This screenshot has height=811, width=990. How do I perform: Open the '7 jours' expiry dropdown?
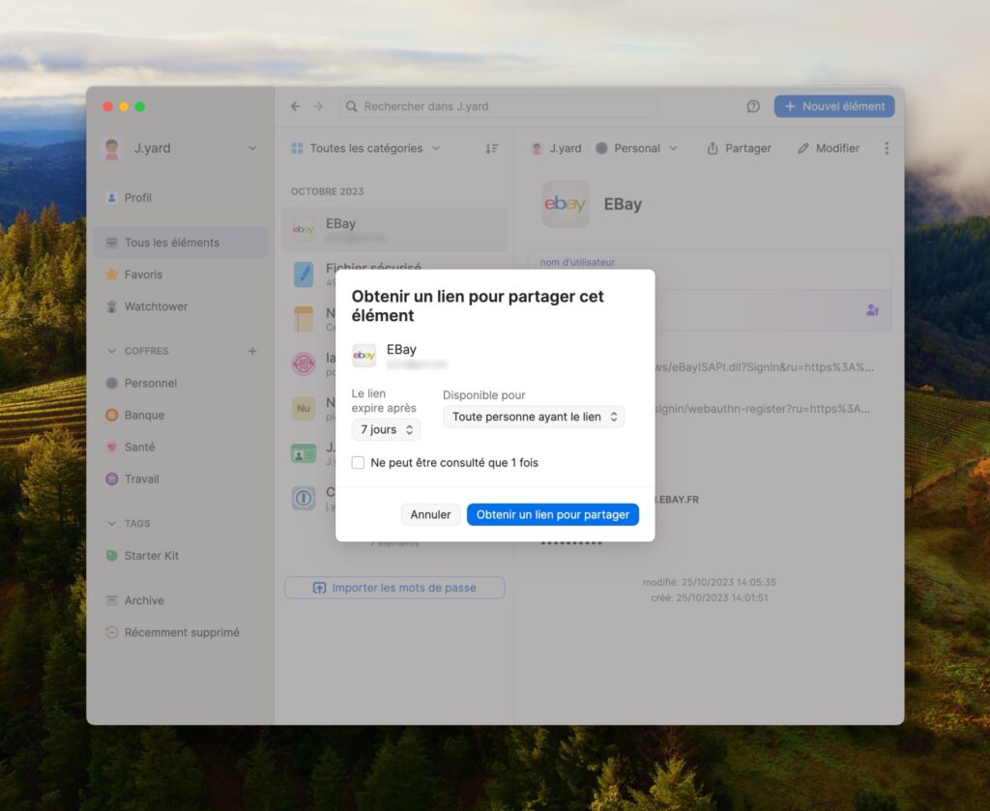pos(386,430)
